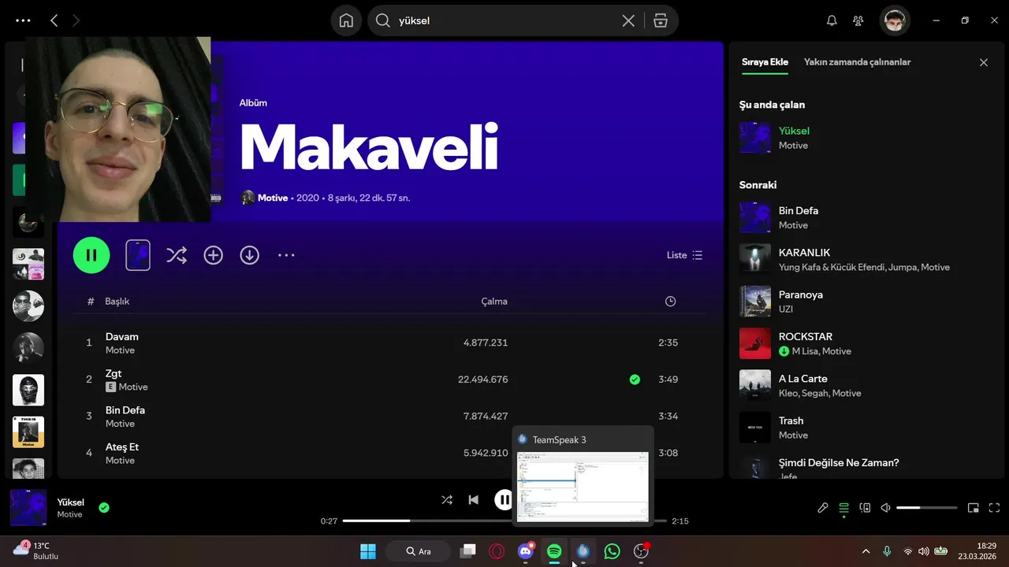Mute the volume speaker icon
This screenshot has height=567, width=1009.
click(885, 508)
